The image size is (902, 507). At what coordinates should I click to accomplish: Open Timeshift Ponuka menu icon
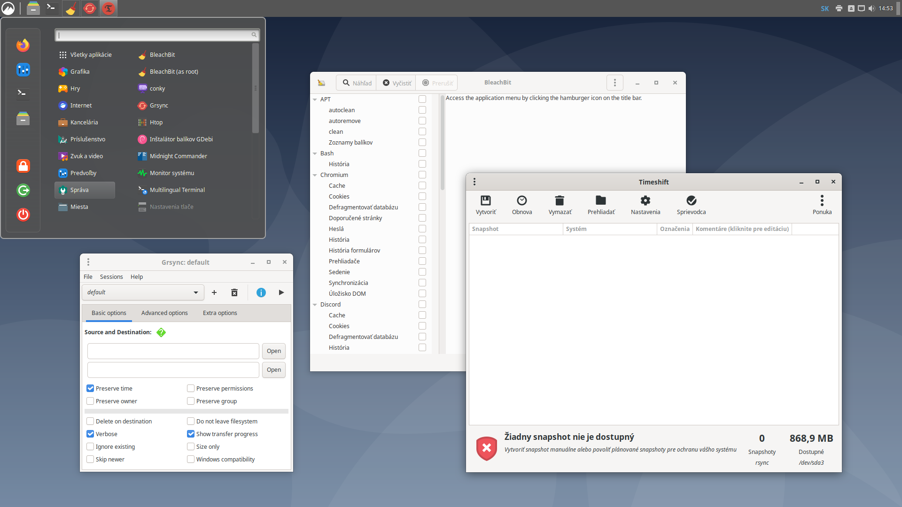coord(822,200)
